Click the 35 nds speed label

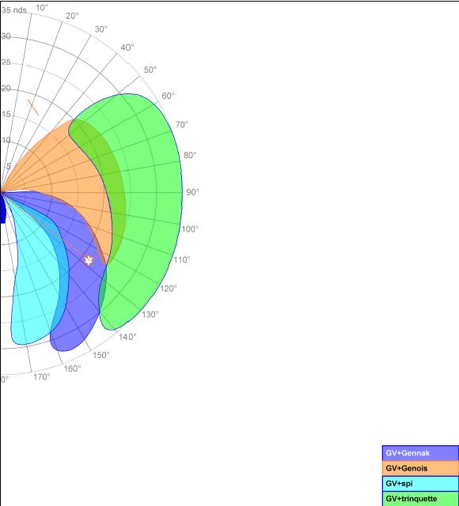click(x=14, y=10)
